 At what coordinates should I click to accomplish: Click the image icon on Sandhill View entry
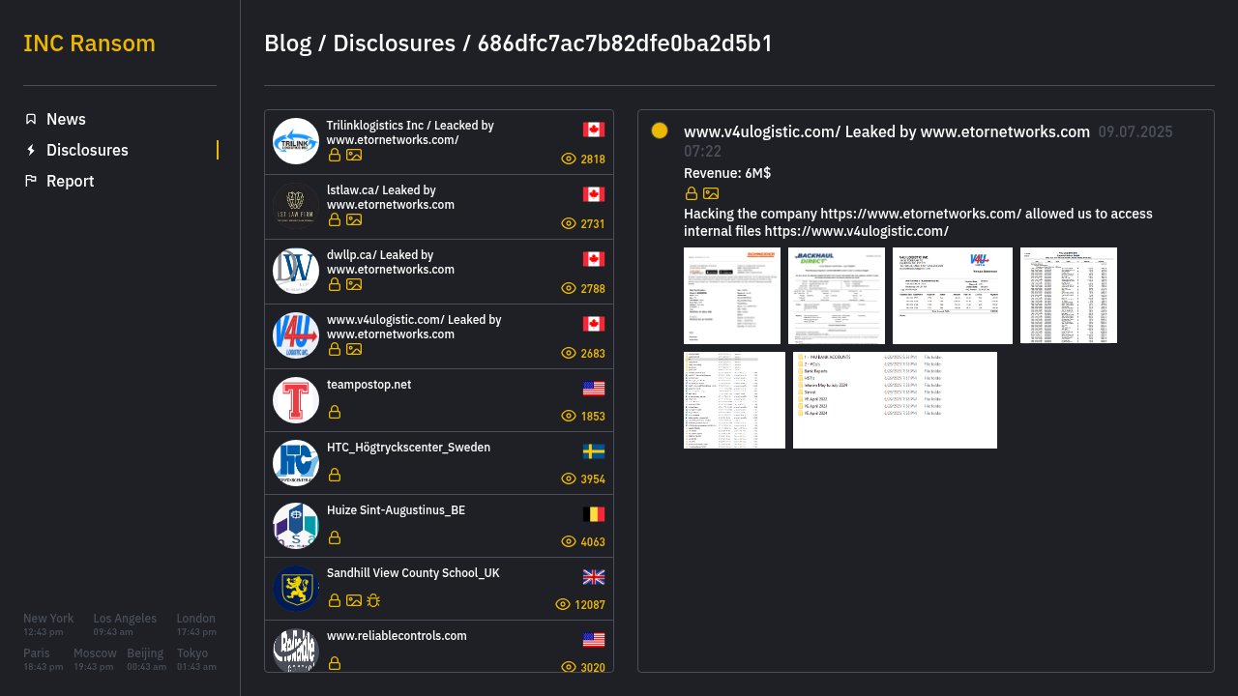point(354,600)
